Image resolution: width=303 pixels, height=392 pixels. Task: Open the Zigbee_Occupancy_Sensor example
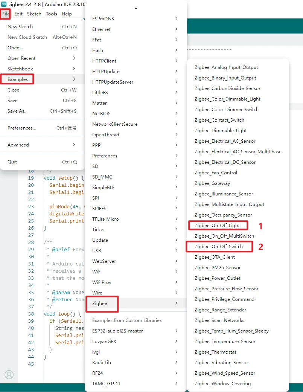238,215
